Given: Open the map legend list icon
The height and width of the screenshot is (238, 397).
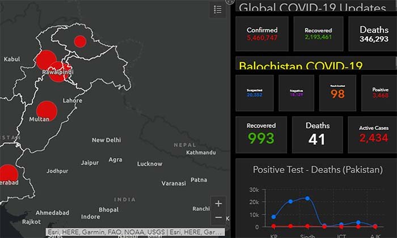Looking at the screenshot, I should coord(217,10).
